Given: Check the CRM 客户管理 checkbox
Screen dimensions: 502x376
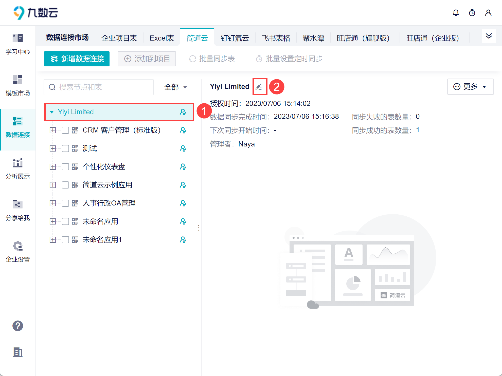Looking at the screenshot, I should tap(65, 130).
